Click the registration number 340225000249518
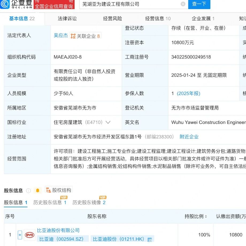The height and width of the screenshot is (246, 246). tap(191, 57)
